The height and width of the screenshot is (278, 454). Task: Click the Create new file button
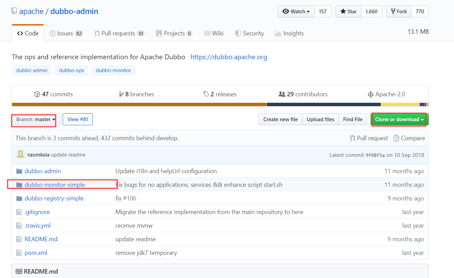coord(280,119)
